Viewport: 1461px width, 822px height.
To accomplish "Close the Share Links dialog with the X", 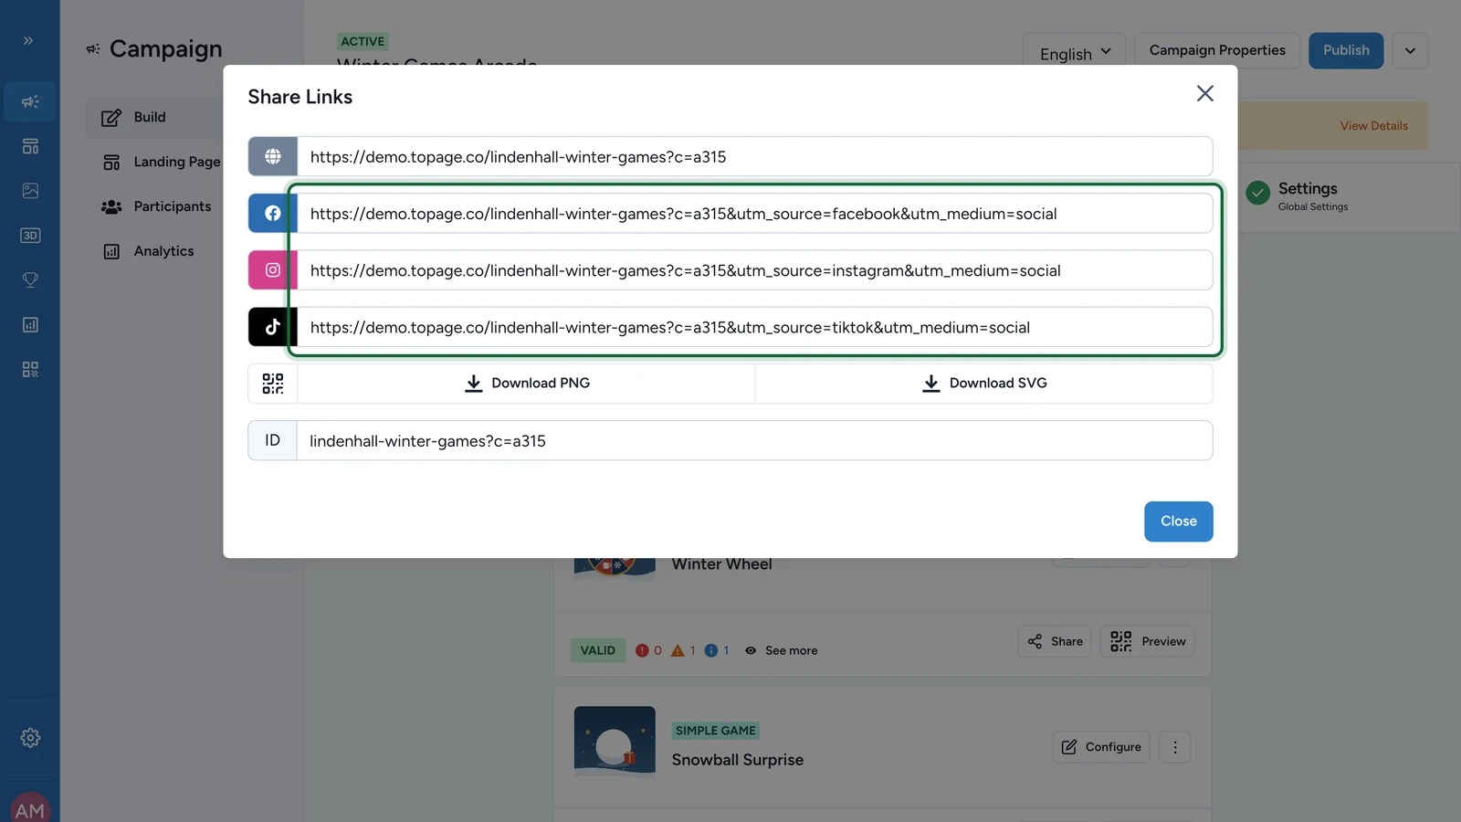I will pyautogui.click(x=1205, y=93).
